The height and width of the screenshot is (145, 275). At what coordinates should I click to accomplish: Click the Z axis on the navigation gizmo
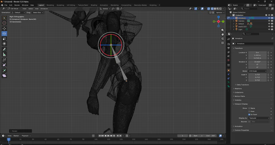pos(218,17)
